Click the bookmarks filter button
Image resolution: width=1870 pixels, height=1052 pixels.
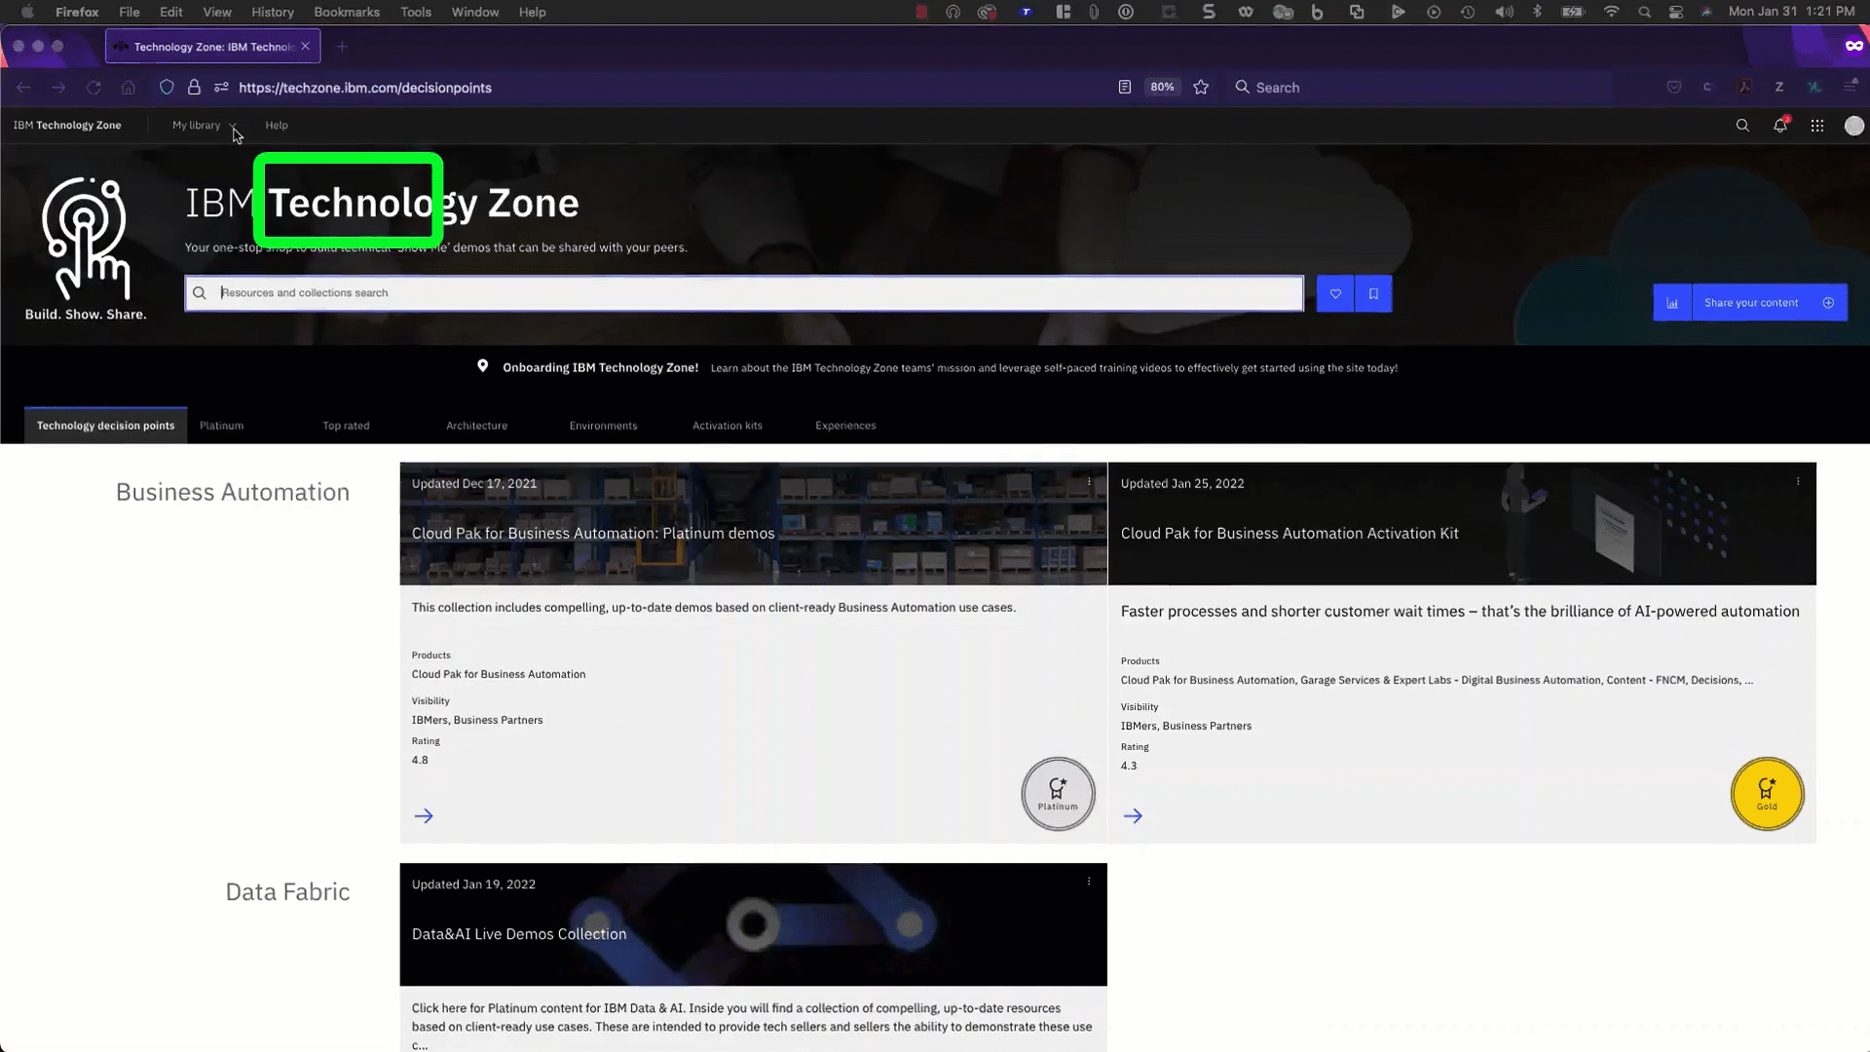1373,293
